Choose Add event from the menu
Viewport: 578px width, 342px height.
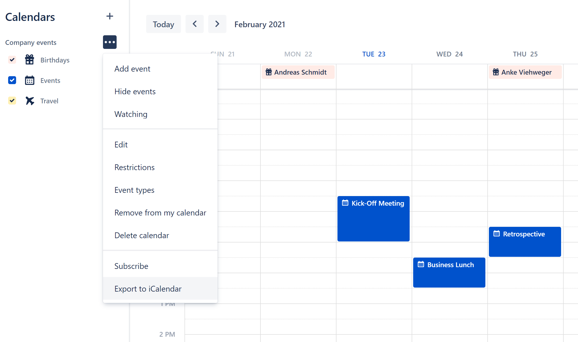pyautogui.click(x=132, y=69)
